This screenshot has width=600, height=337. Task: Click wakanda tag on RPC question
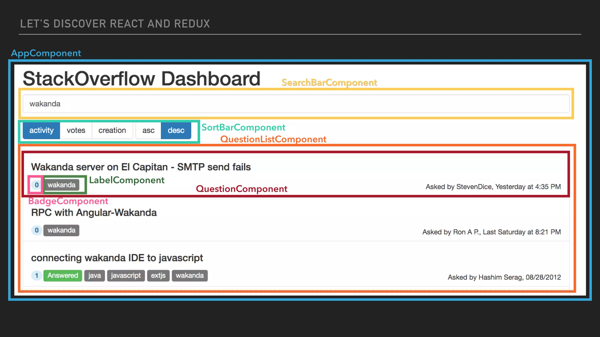pyautogui.click(x=61, y=231)
